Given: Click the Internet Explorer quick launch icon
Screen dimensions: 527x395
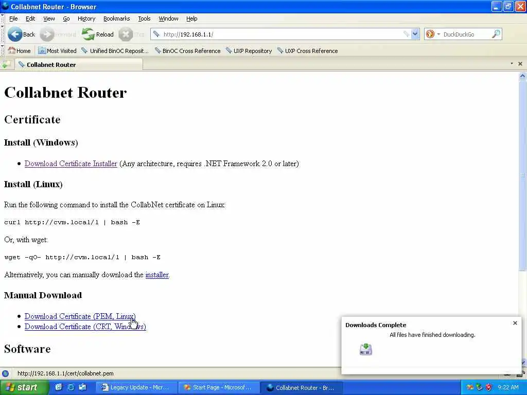Looking at the screenshot, I should pyautogui.click(x=71, y=387).
